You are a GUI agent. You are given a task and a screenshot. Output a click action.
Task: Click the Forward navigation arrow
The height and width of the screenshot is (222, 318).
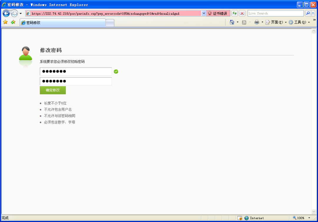(x=14, y=13)
